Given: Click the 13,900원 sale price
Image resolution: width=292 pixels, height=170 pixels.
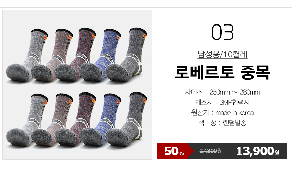Looking at the screenshot, I should click(258, 151).
